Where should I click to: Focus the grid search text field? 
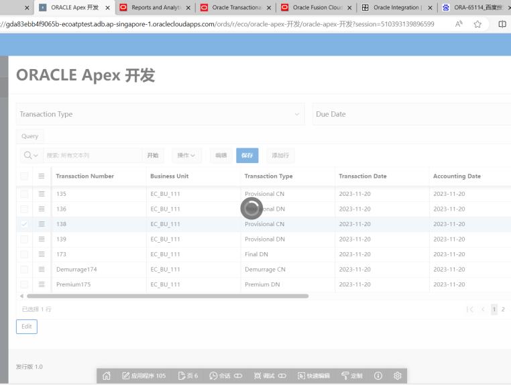[93, 155]
